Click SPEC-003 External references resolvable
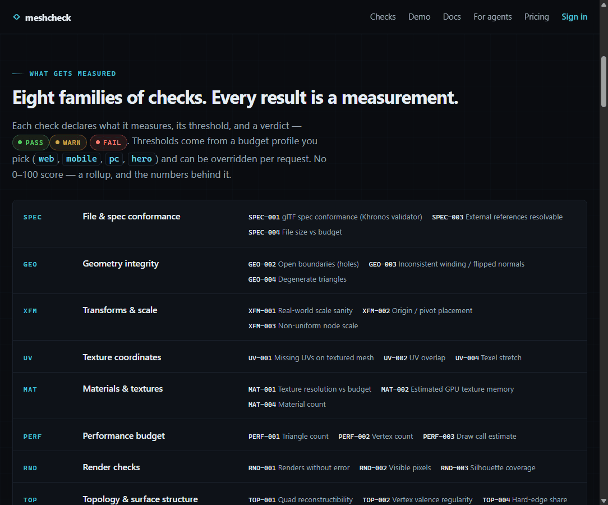 [497, 217]
